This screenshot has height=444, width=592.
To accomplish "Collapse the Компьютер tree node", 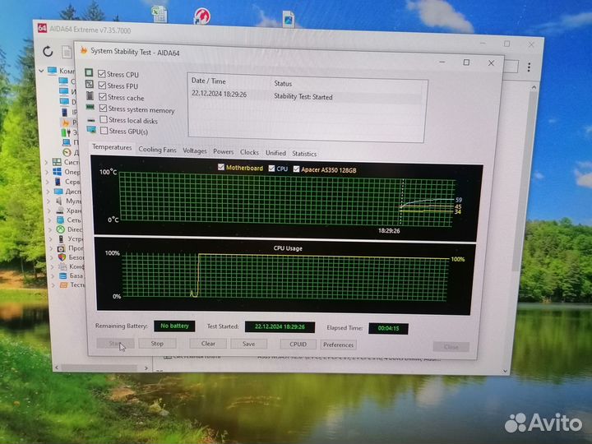I will [x=42, y=70].
